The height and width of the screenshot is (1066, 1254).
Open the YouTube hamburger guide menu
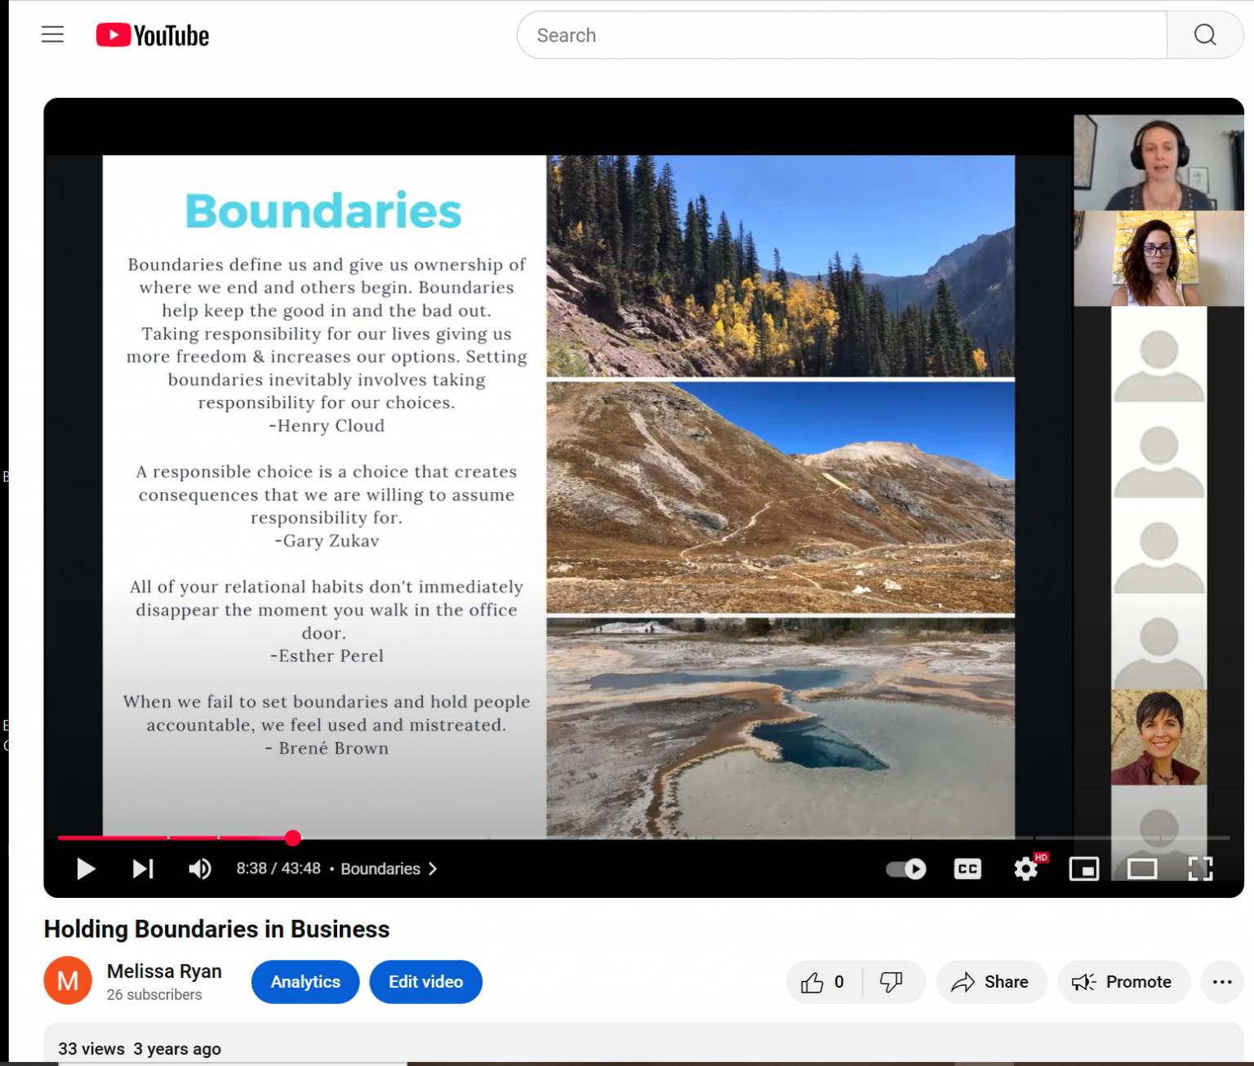point(52,34)
